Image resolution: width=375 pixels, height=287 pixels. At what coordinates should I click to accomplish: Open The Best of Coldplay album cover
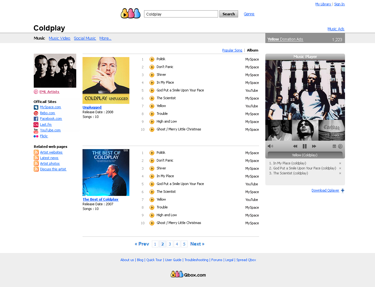[x=106, y=173]
